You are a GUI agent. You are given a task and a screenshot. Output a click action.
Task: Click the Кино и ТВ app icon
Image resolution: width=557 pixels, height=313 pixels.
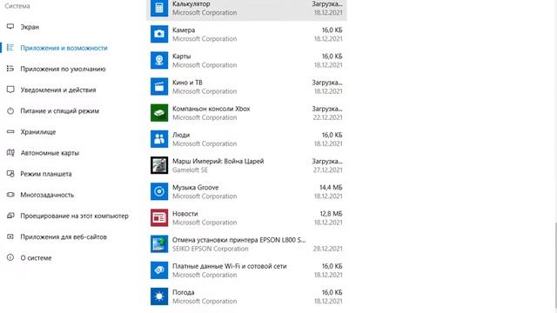pos(159,87)
